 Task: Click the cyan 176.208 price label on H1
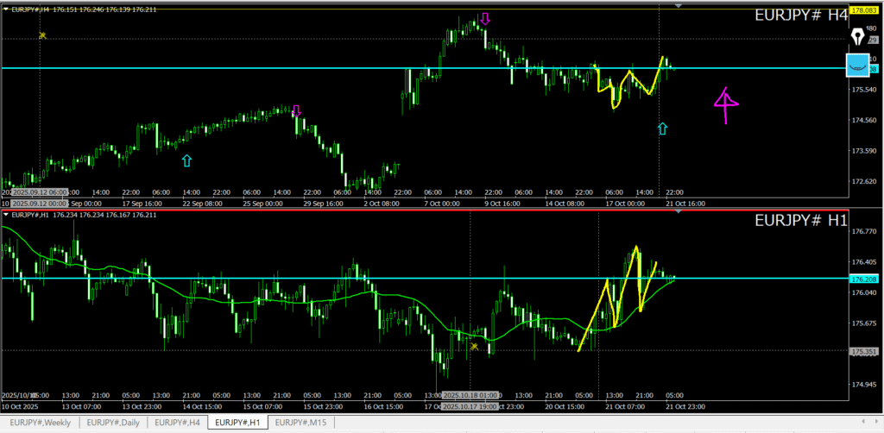(x=863, y=279)
